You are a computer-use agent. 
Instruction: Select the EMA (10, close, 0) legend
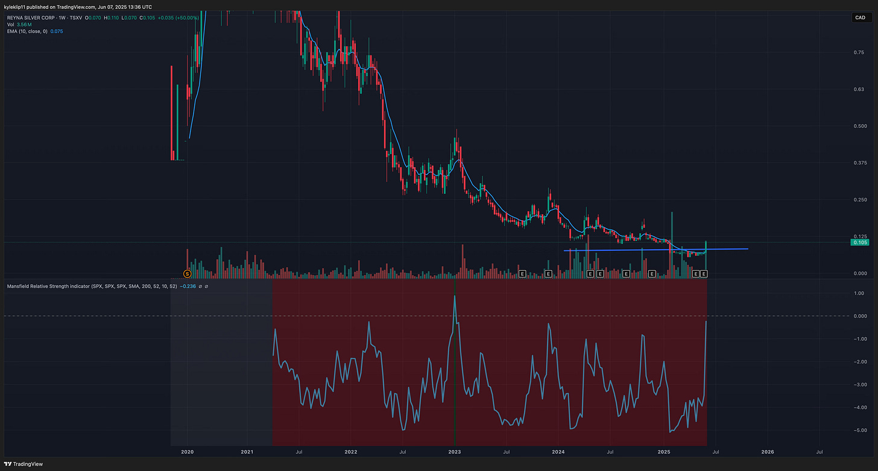coord(26,31)
